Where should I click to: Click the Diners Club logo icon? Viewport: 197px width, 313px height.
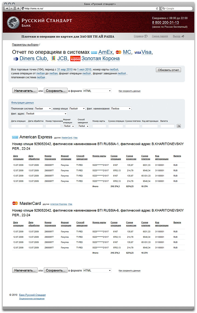(x=16, y=59)
